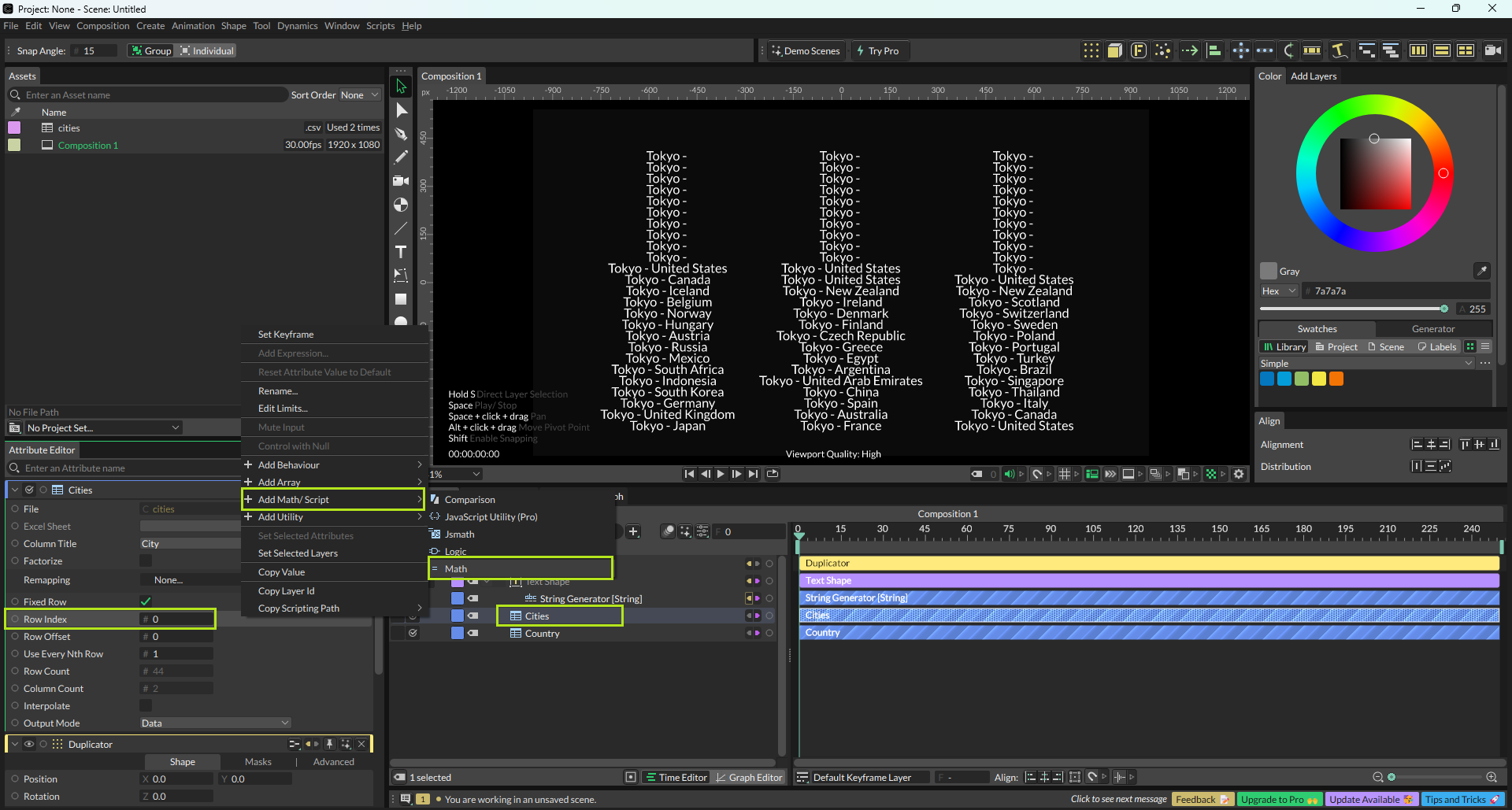
Task: Enable the Factorize checkbox
Action: [146, 561]
